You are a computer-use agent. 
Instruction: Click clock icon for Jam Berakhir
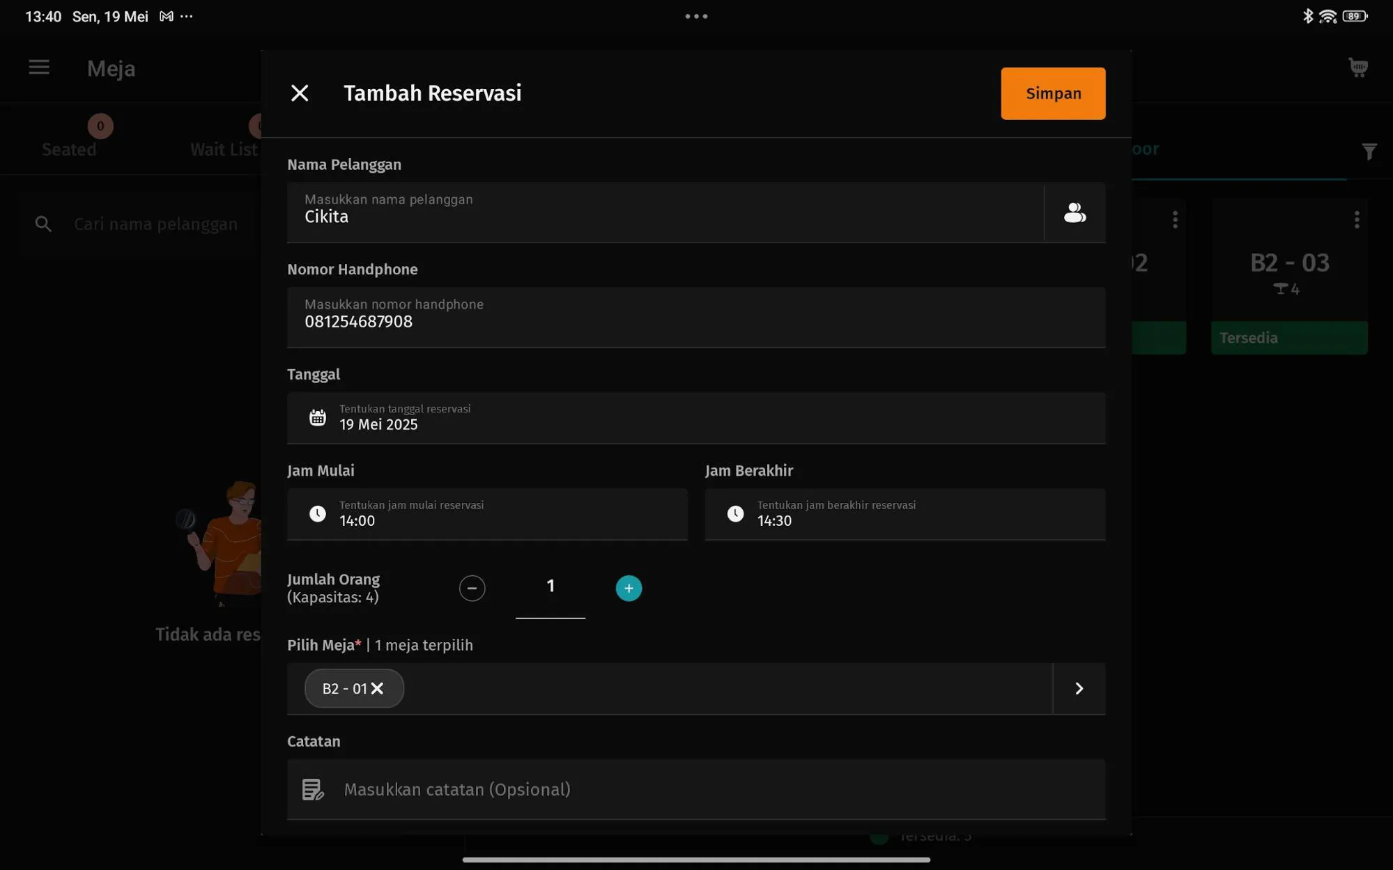tap(735, 513)
